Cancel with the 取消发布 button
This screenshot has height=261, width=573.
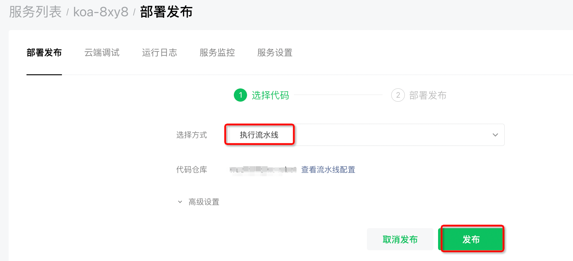(x=400, y=239)
